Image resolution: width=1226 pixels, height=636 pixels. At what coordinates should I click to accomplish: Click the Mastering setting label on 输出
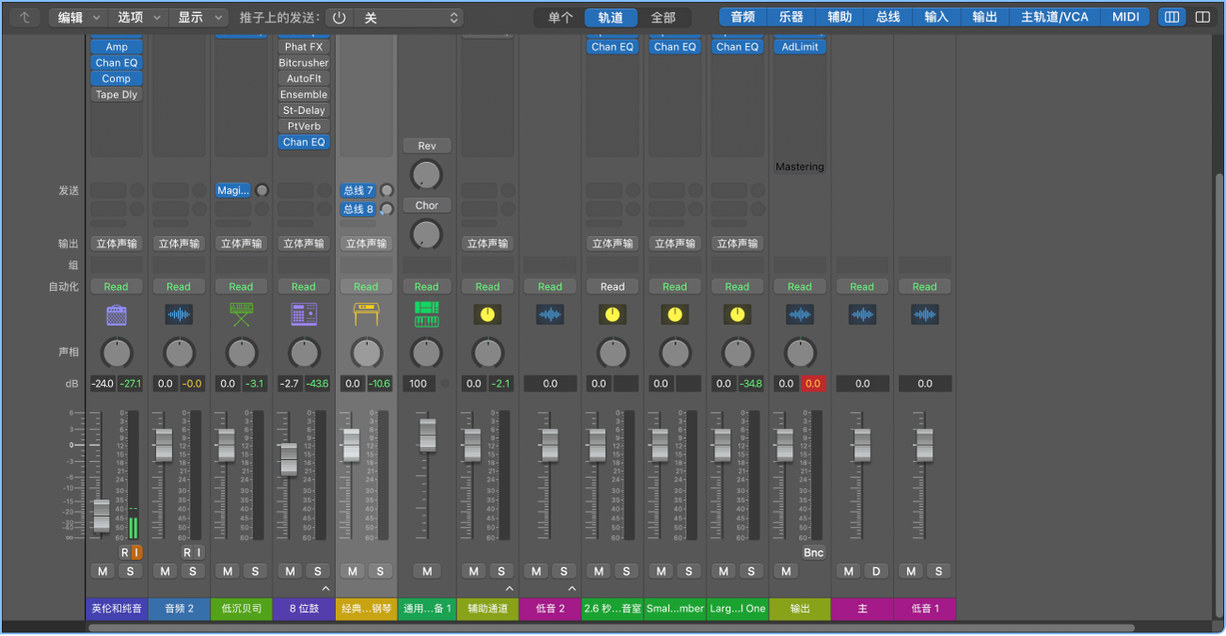coord(800,167)
